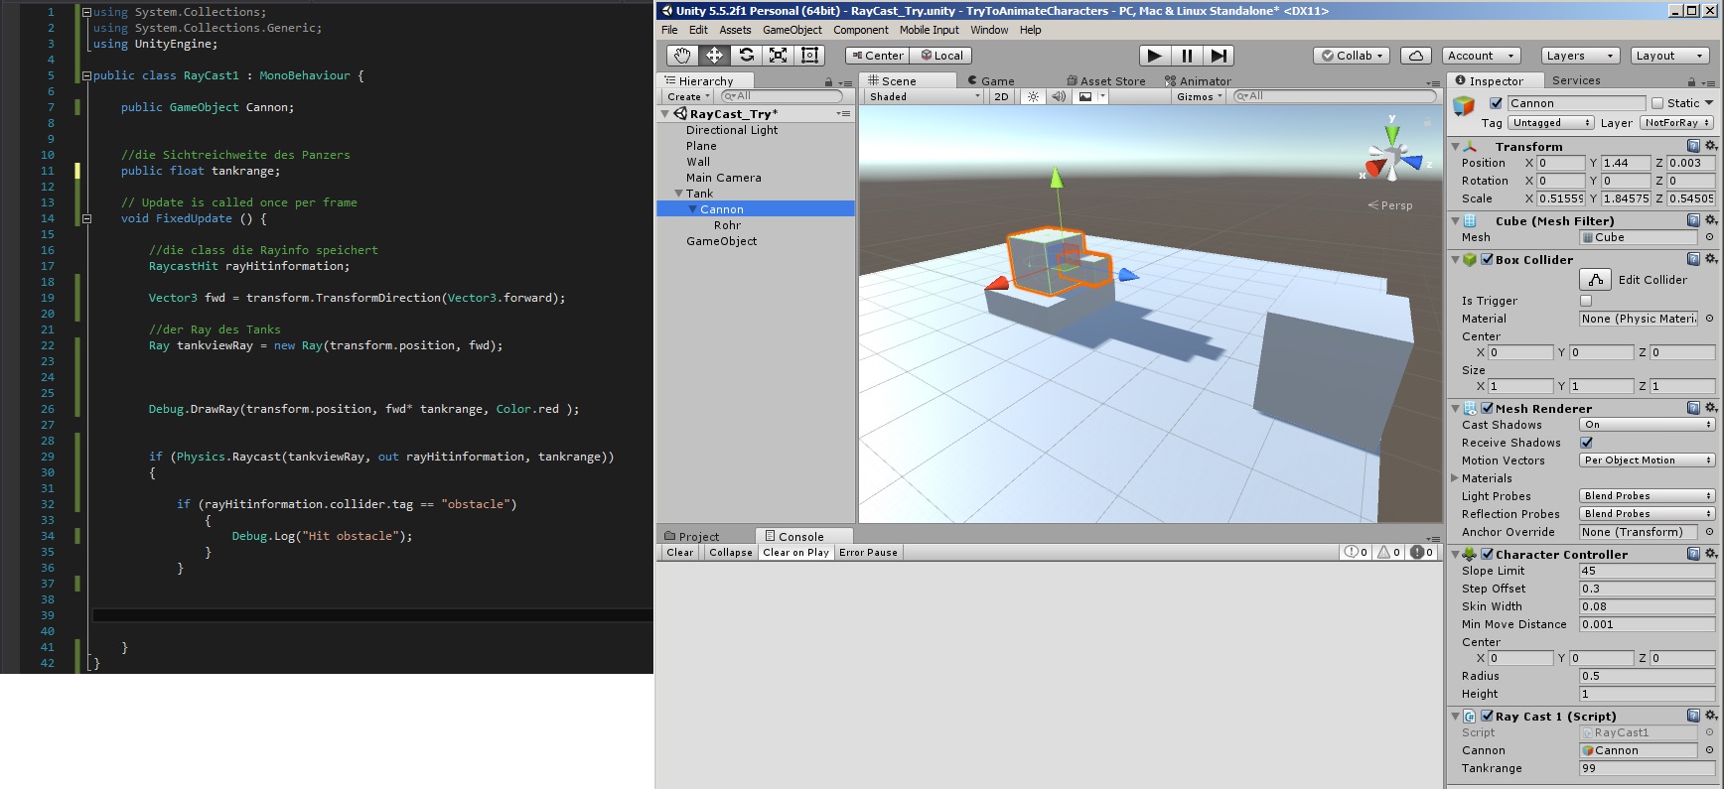
Task: Disable Character Controller component checkbox
Action: (1487, 554)
